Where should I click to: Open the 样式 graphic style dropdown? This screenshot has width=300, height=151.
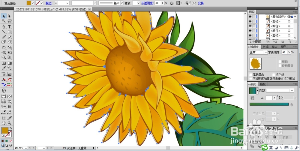pos(139,3)
